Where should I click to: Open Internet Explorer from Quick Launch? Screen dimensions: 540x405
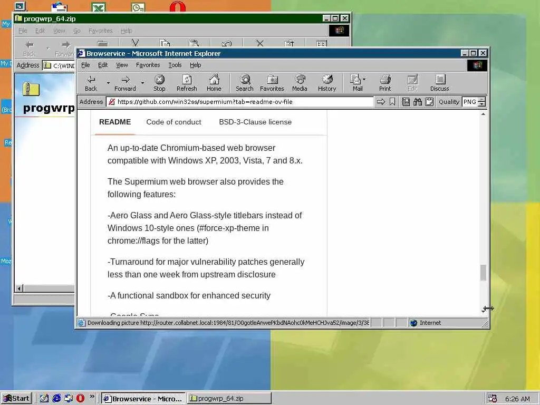pos(56,399)
